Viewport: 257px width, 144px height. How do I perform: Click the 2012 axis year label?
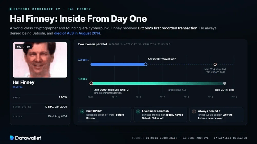[x=162, y=97]
